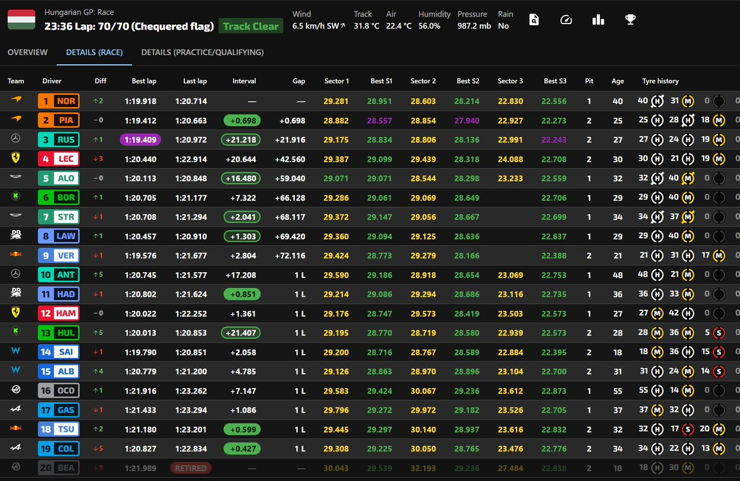
Task: Click the Williams logo in Sainz's row
Action: (15, 352)
